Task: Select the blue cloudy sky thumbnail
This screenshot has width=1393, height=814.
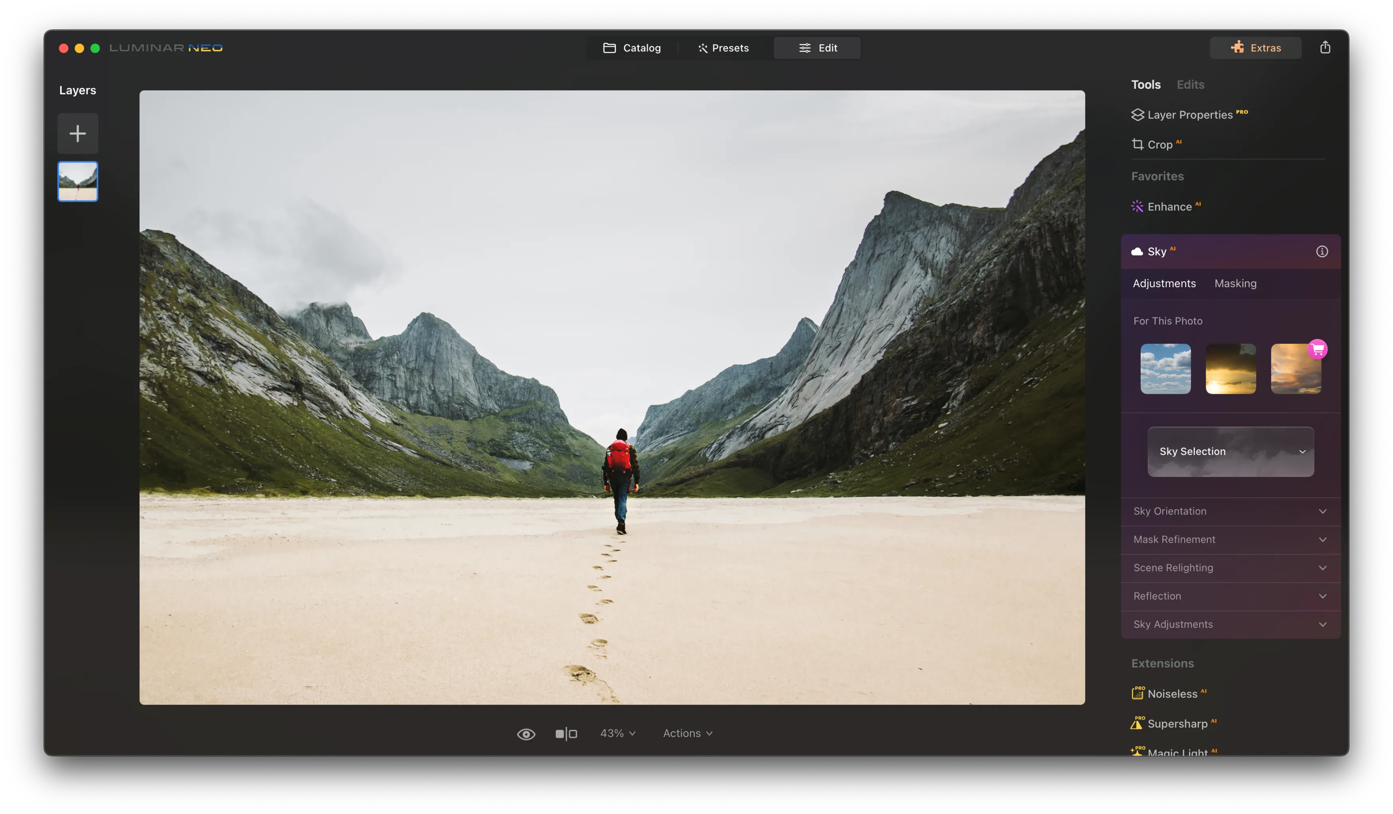Action: pyautogui.click(x=1165, y=368)
